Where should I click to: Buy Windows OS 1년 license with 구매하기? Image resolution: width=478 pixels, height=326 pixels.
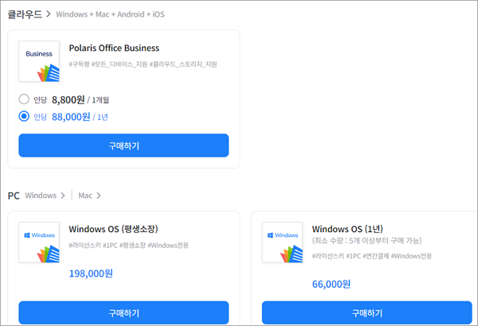pos(366,312)
